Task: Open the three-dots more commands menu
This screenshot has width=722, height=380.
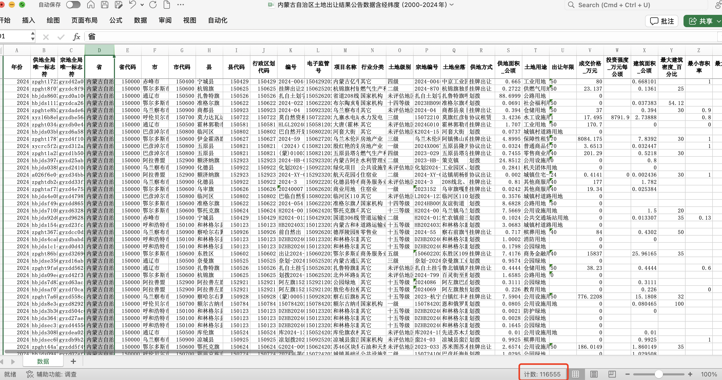Action: [x=181, y=5]
